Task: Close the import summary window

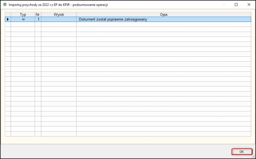Action: pyautogui.click(x=249, y=5)
